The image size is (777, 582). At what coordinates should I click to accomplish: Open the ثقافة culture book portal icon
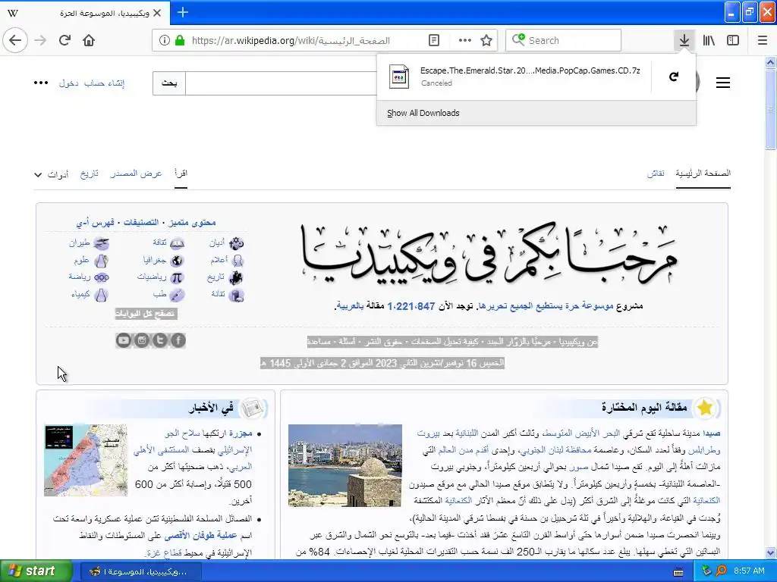[177, 243]
